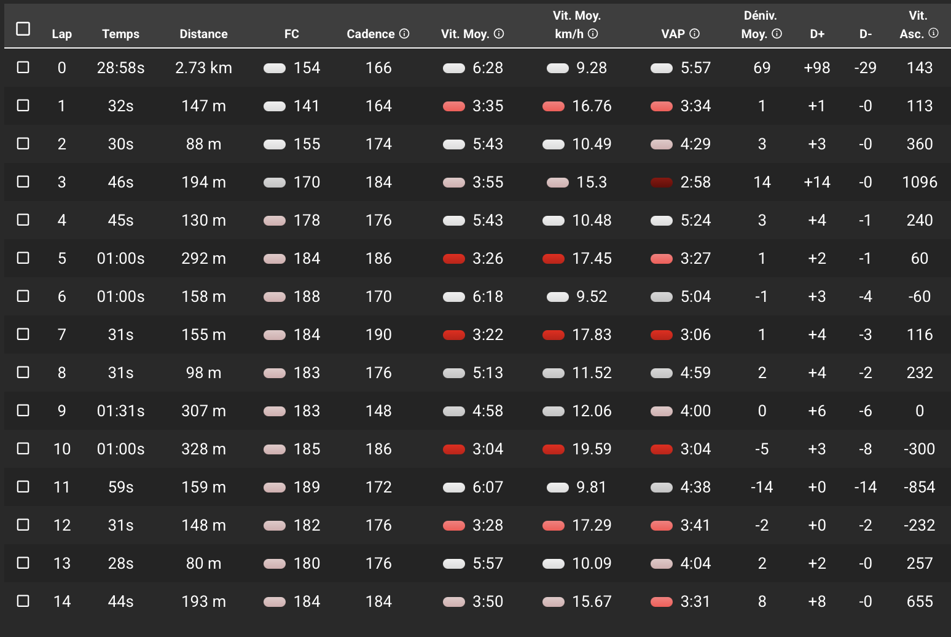The width and height of the screenshot is (951, 637).
Task: Select the checkbox for lap 5
Action: (23, 258)
